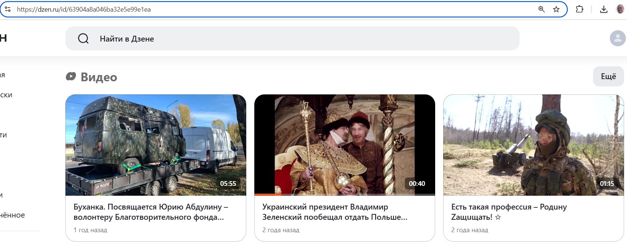The width and height of the screenshot is (627, 242).
Task: Click '2 года назад' under Зеленский video
Action: pos(281,230)
